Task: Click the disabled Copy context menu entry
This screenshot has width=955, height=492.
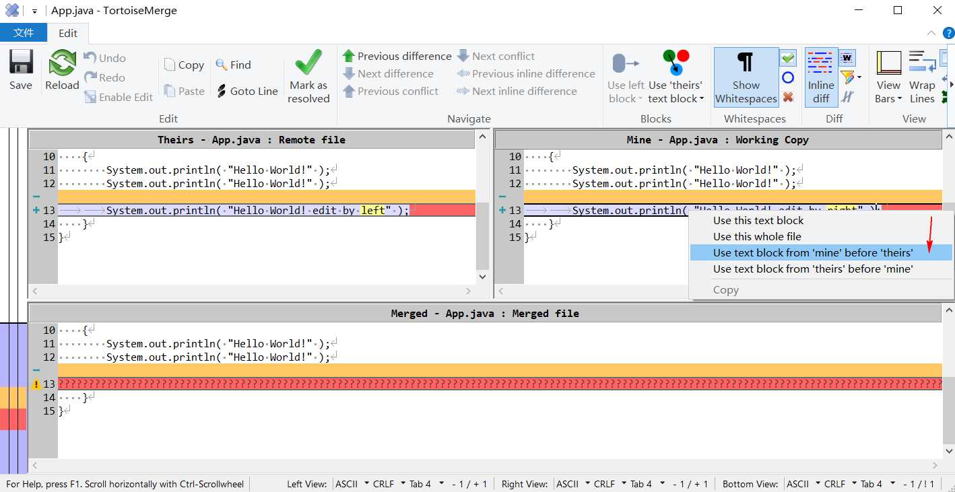Action: pyautogui.click(x=821, y=290)
